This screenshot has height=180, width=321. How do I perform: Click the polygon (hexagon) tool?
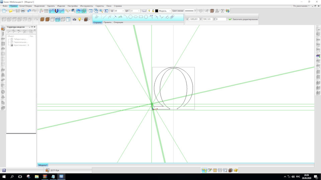click(146, 17)
